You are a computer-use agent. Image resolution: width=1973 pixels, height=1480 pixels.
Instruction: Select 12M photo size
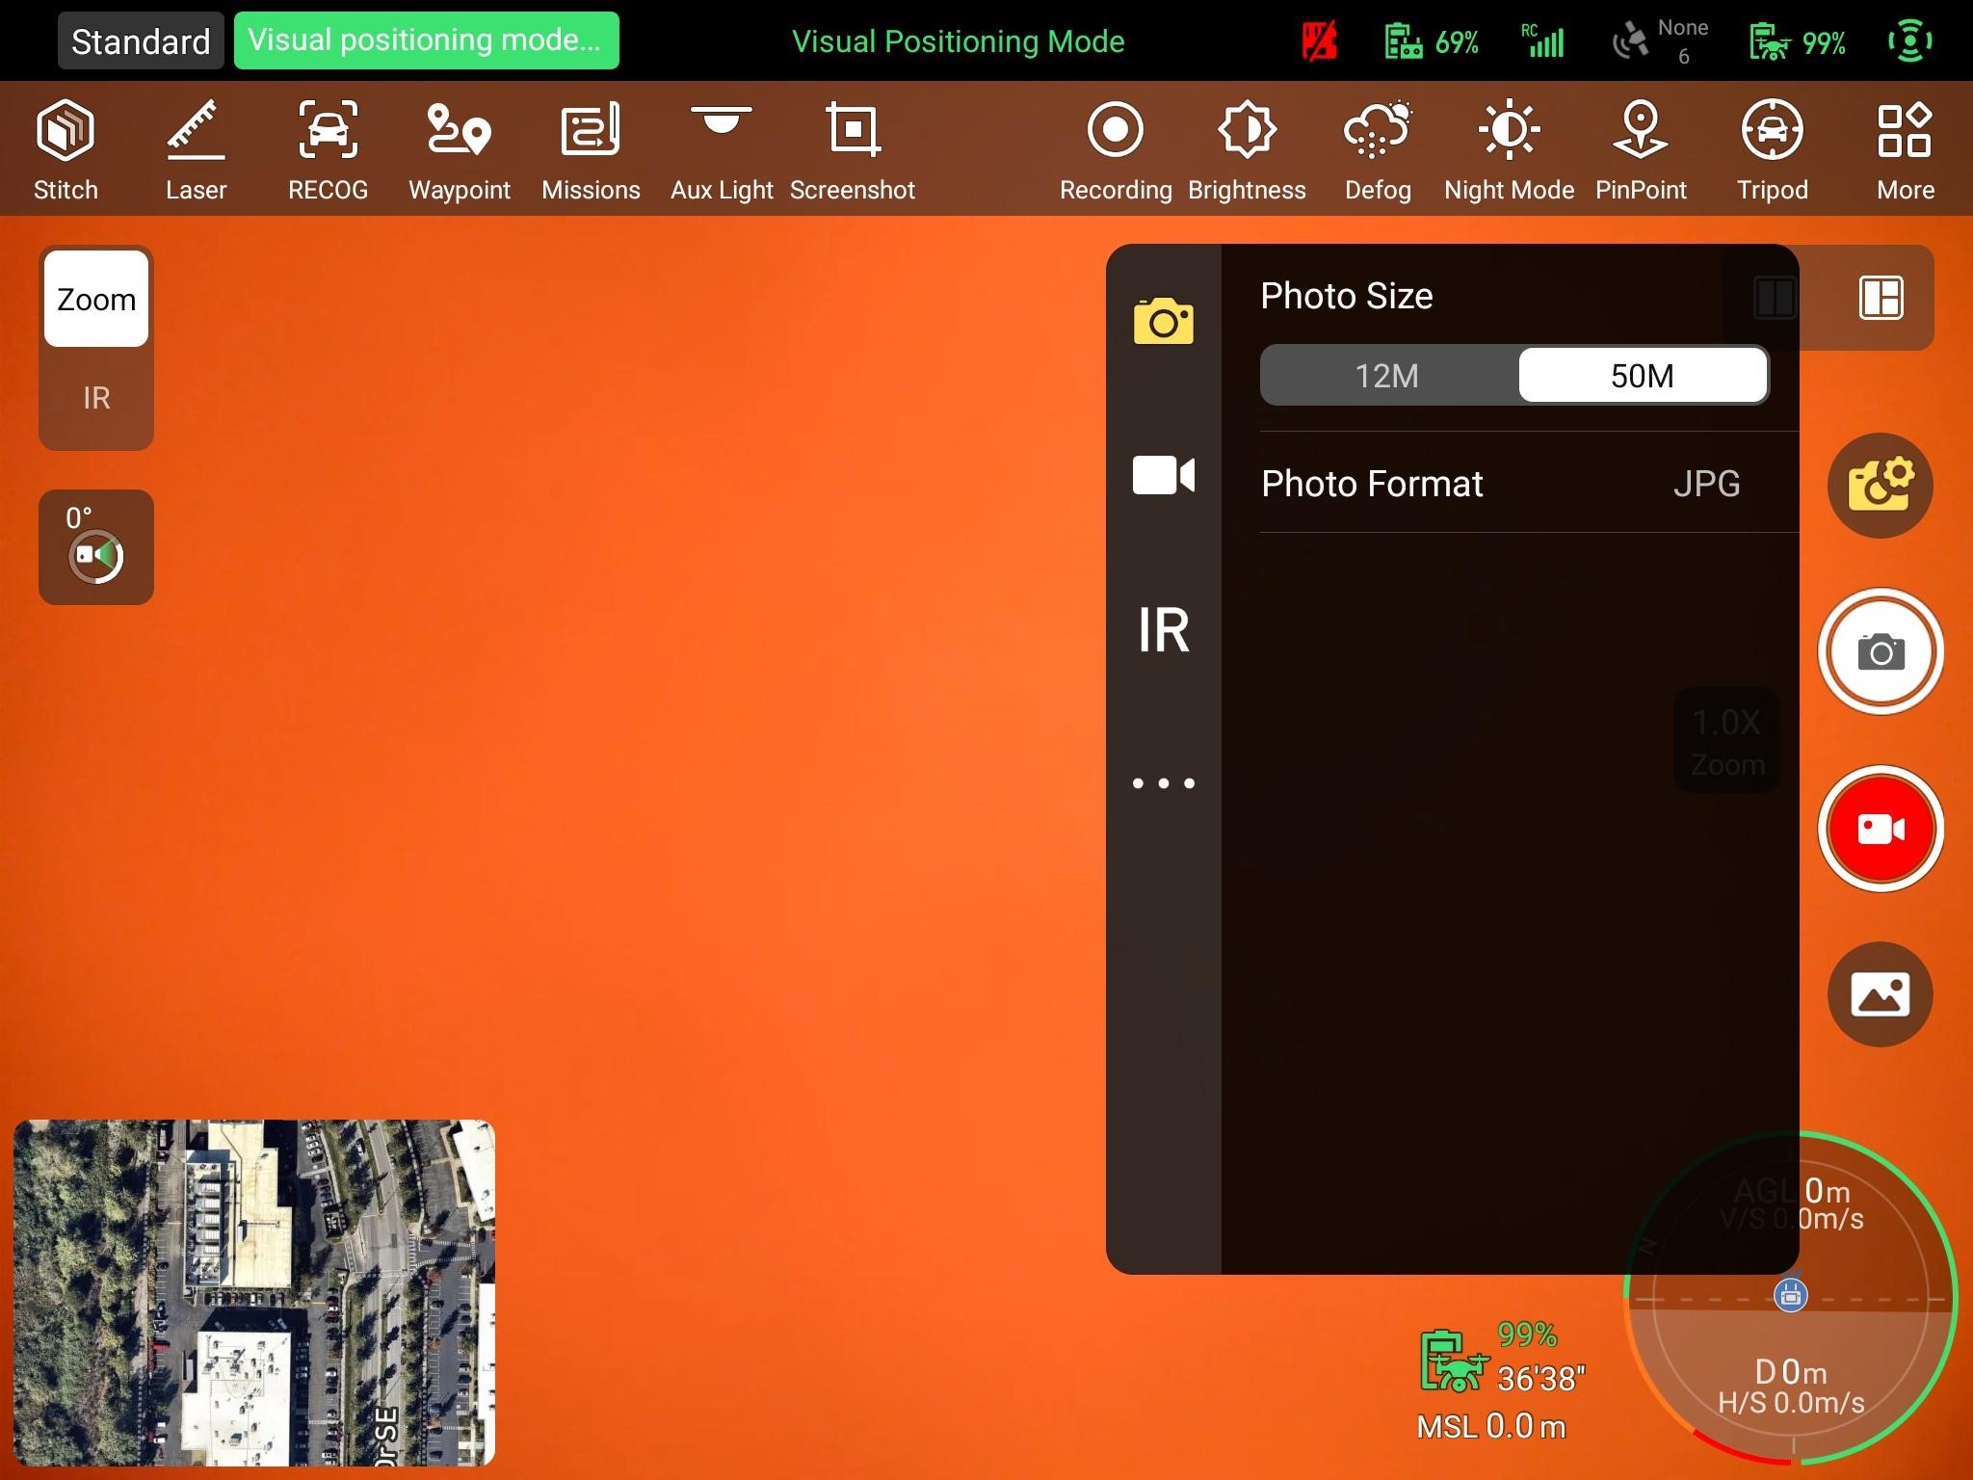click(1387, 376)
